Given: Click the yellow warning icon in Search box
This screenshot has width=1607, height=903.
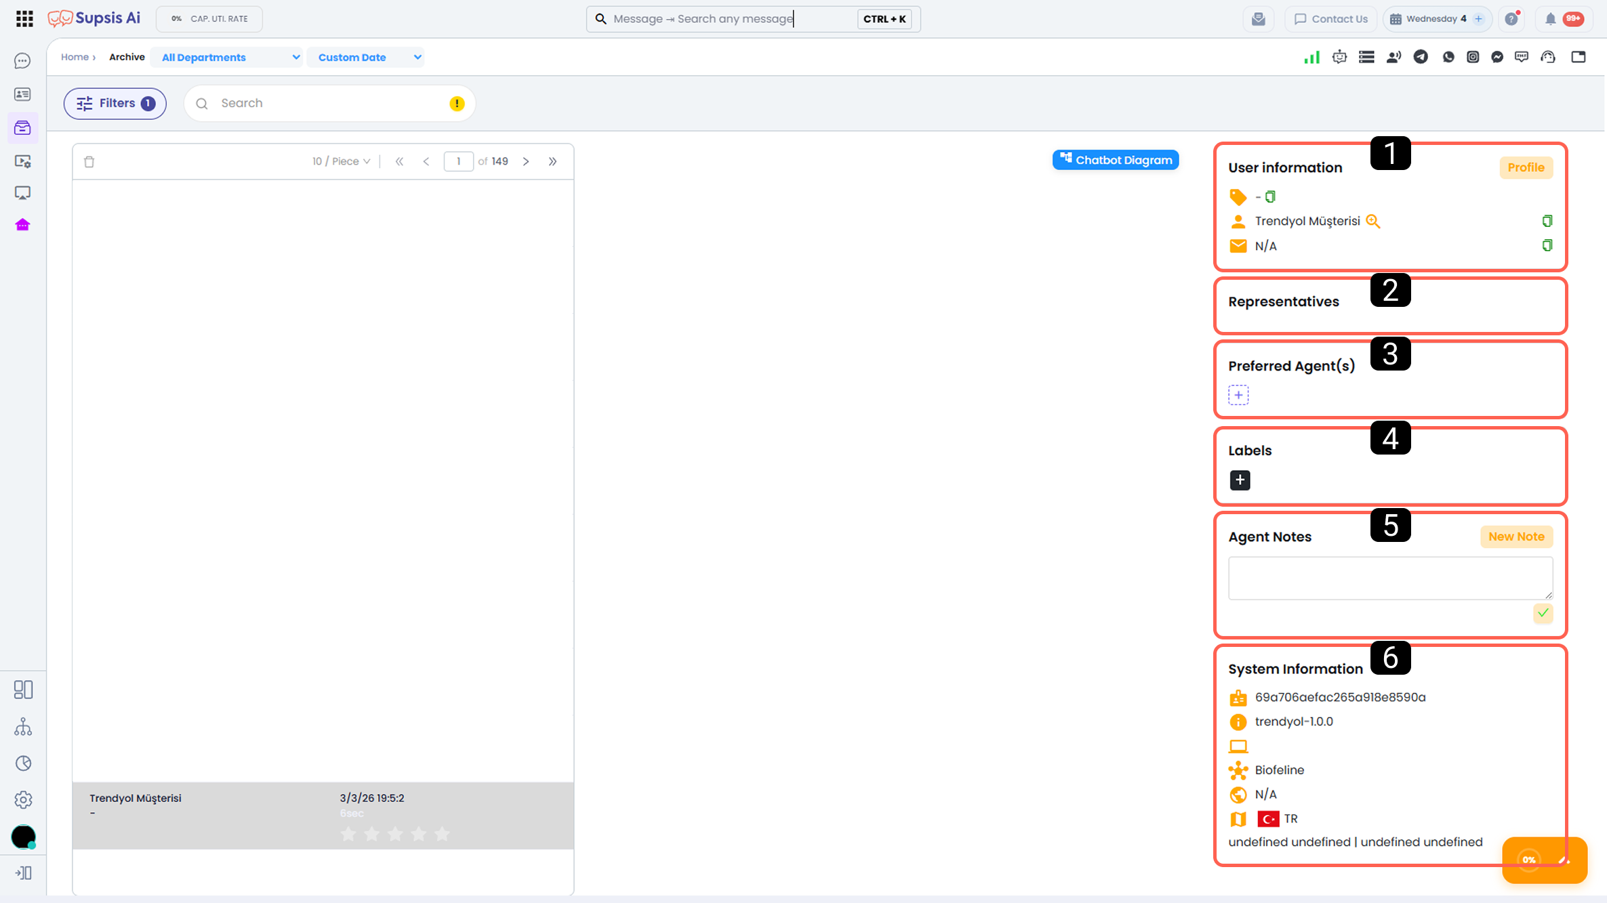Looking at the screenshot, I should pyautogui.click(x=457, y=103).
